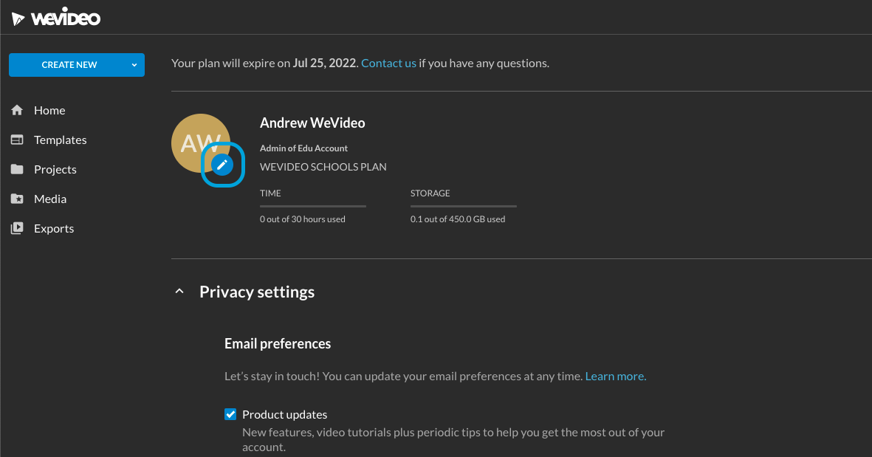Go to Exports page label
Image resolution: width=872 pixels, height=457 pixels.
pos(54,228)
